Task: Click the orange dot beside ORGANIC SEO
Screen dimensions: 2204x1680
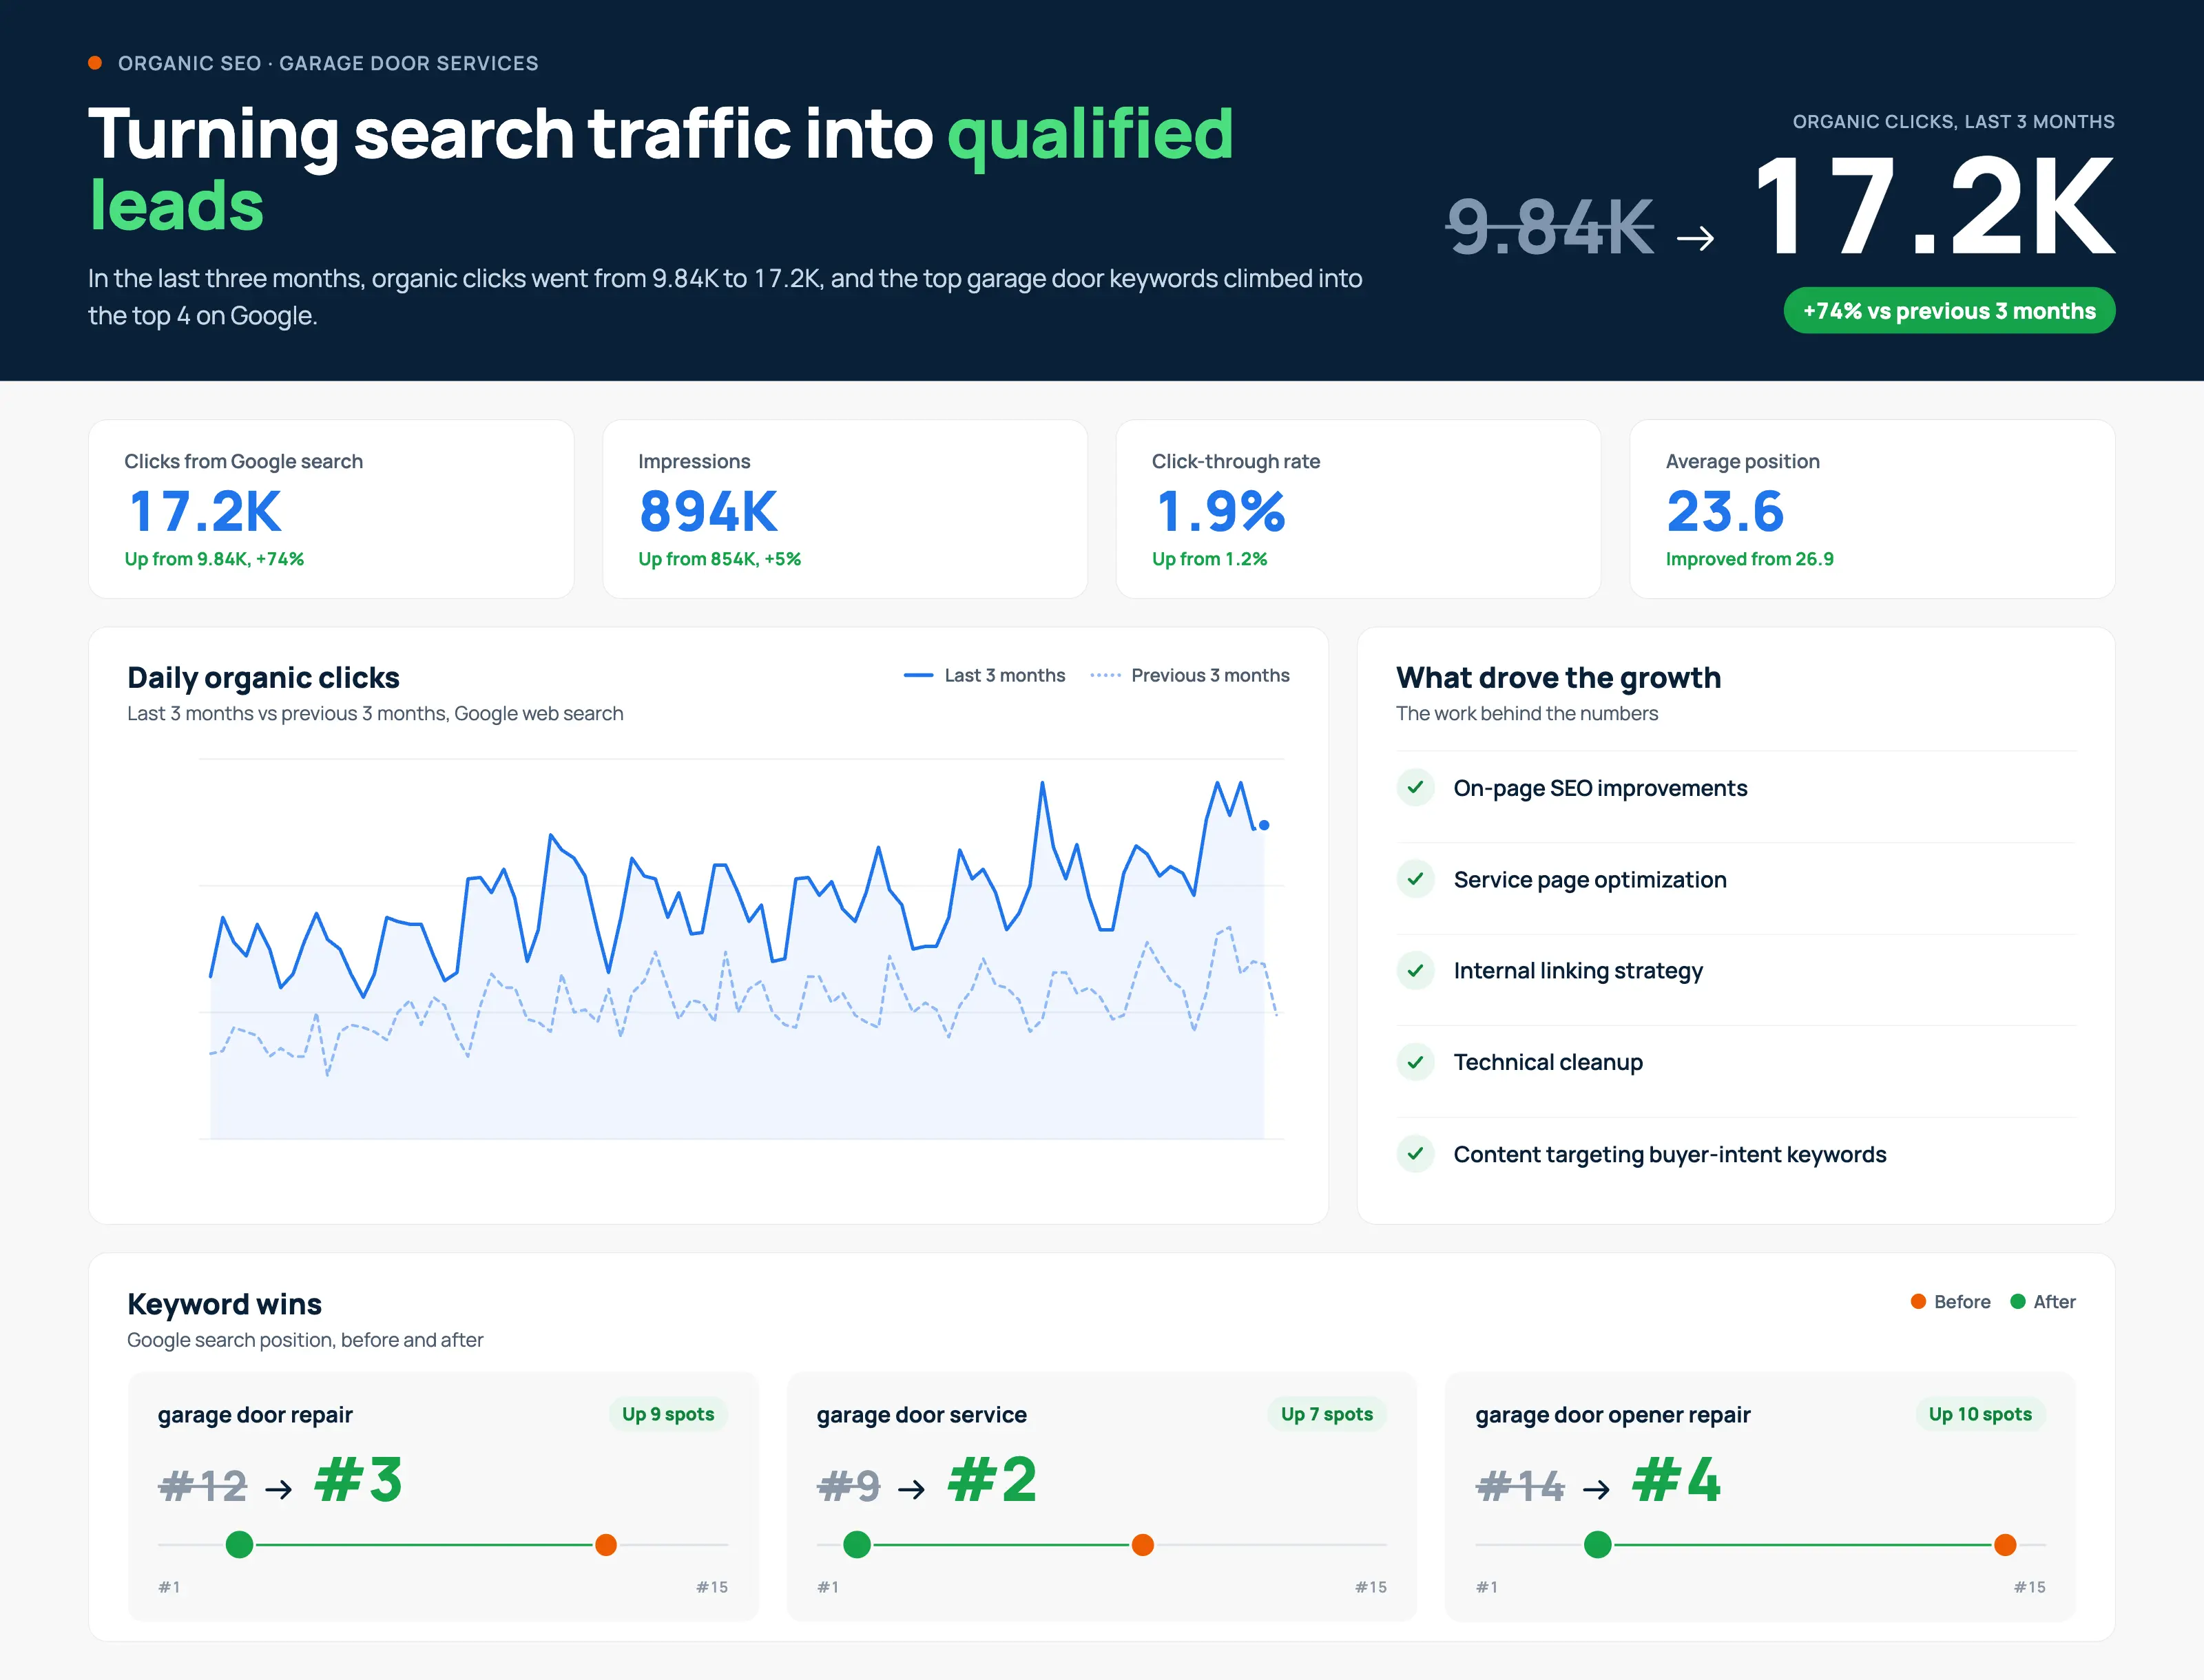Action: [x=95, y=63]
